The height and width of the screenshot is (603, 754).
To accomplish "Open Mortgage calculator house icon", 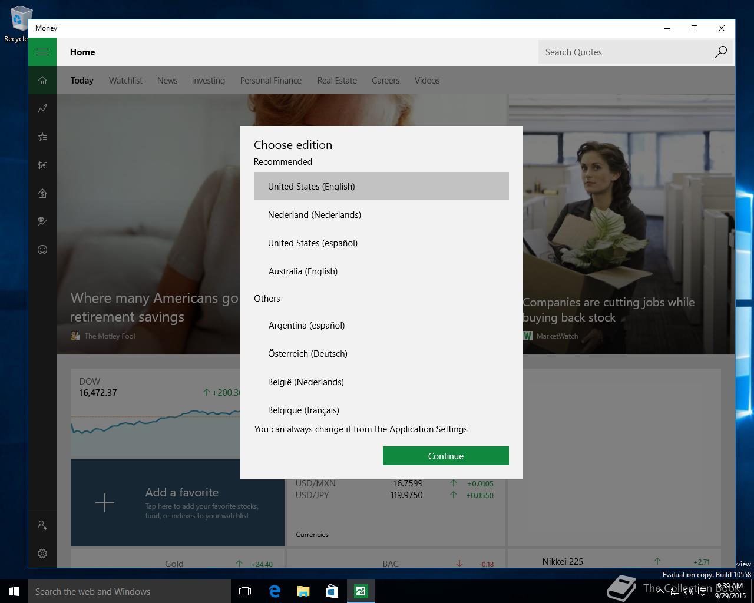I will click(x=42, y=193).
